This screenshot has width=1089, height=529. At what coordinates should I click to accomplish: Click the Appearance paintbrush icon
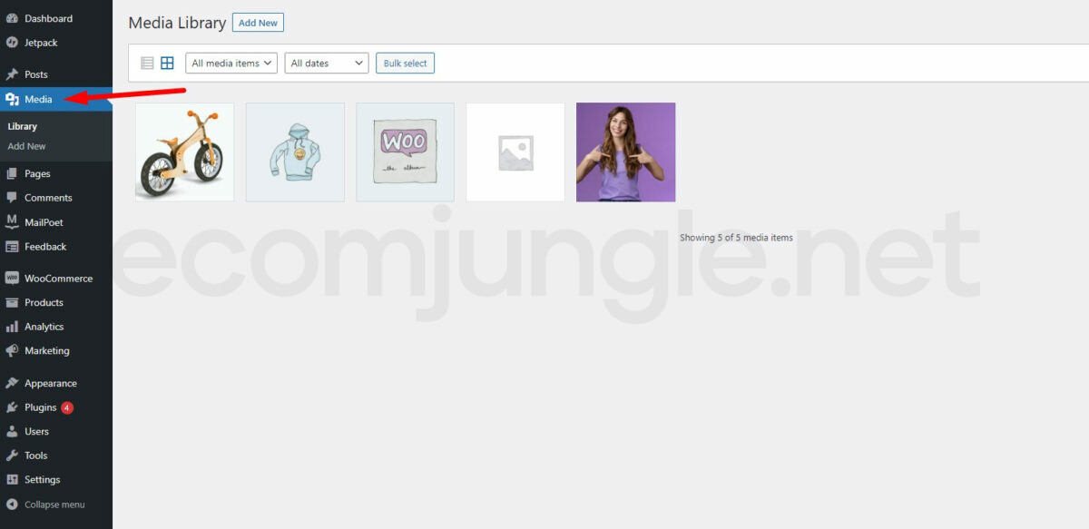click(12, 383)
